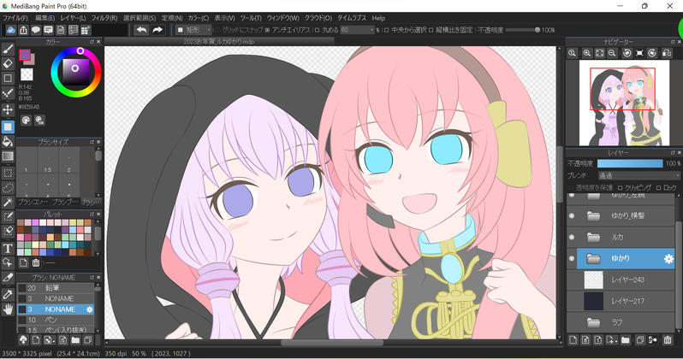Viewport: 683px width, 359px height.
Task: Zoom out using Navigator magnifier minus icon
Action: (612, 53)
